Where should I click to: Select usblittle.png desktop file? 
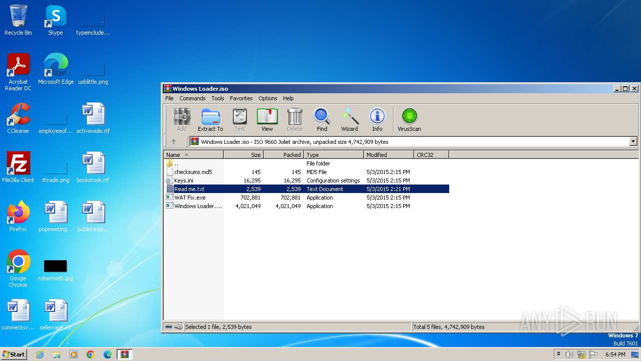click(x=93, y=73)
